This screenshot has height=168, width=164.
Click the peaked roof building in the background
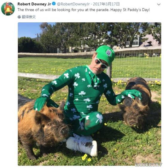point(150,41)
